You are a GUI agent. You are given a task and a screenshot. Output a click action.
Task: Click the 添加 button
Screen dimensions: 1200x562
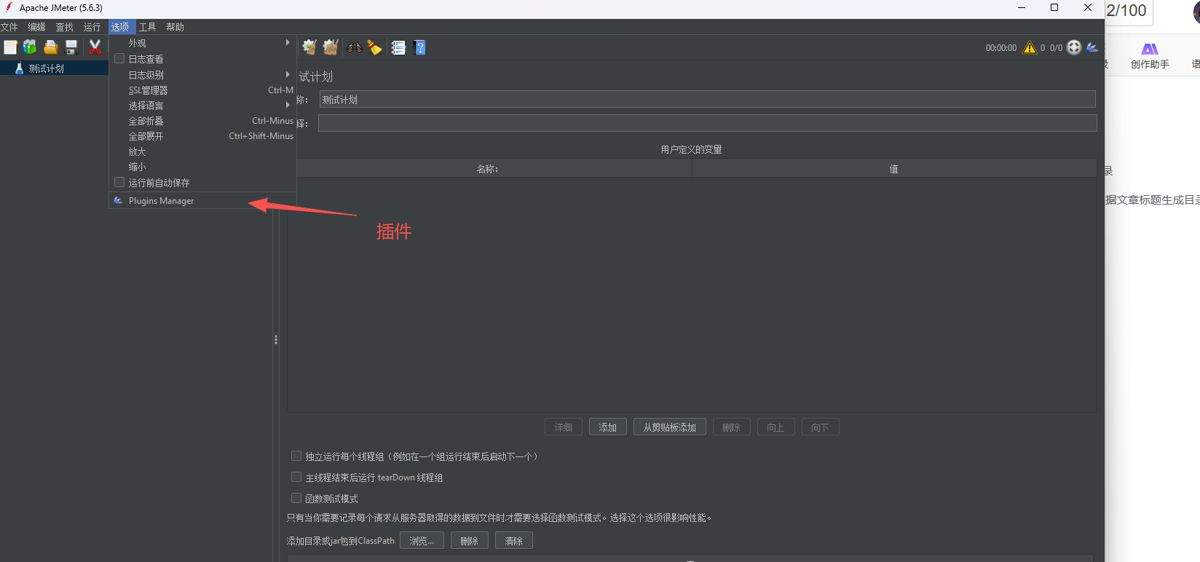point(607,427)
